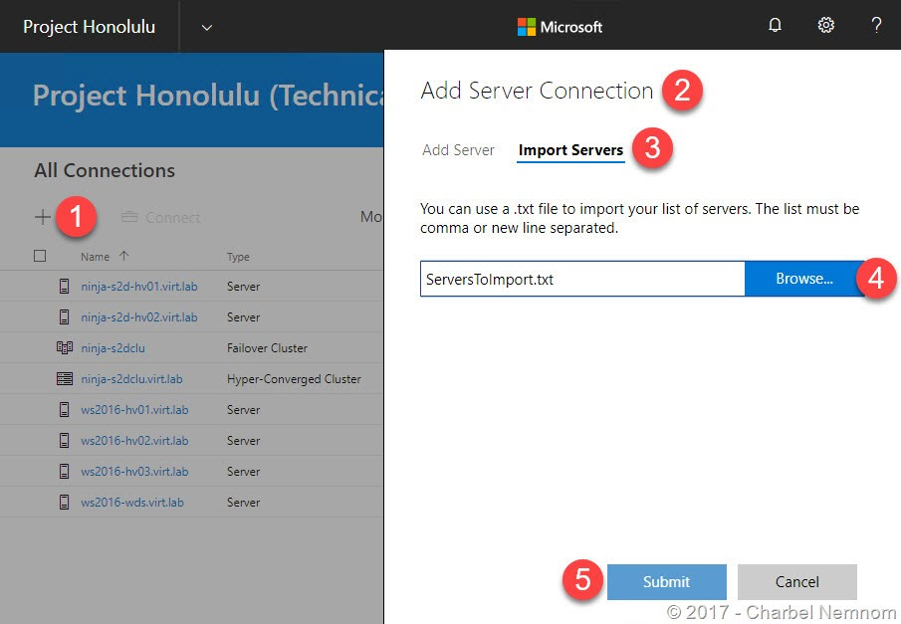This screenshot has height=624, width=901.
Task: Click the All Connections heading
Action: click(105, 170)
